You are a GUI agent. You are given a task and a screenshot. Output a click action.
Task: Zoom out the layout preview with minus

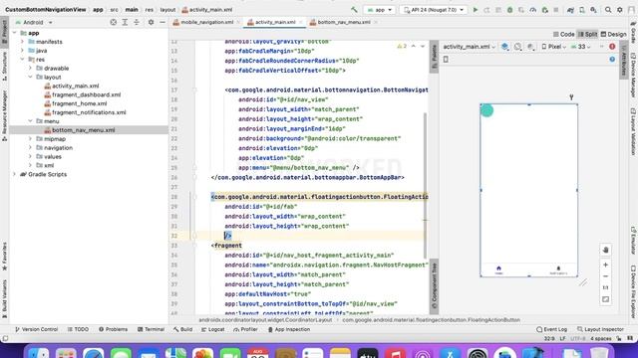click(x=605, y=276)
